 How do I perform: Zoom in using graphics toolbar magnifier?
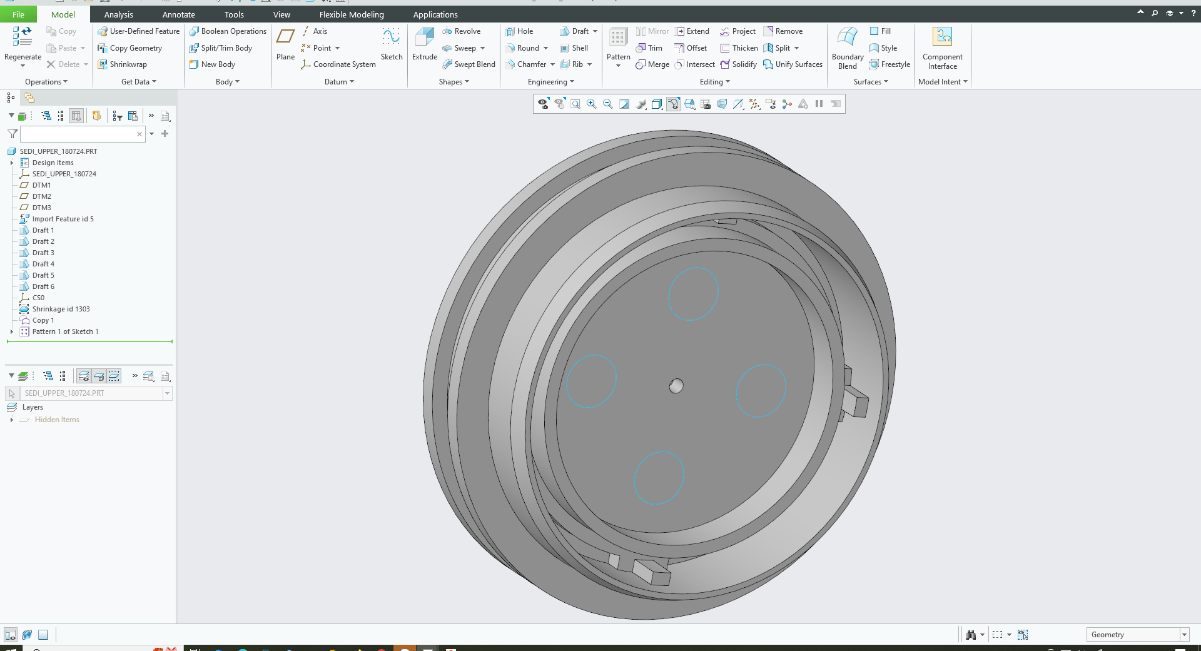[591, 104]
